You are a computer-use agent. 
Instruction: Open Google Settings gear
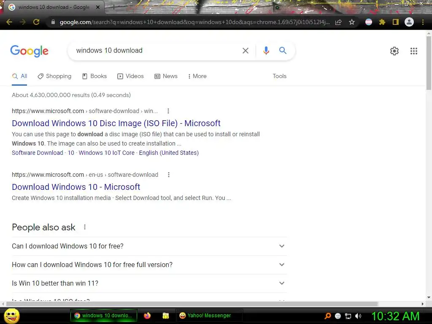pyautogui.click(x=394, y=51)
